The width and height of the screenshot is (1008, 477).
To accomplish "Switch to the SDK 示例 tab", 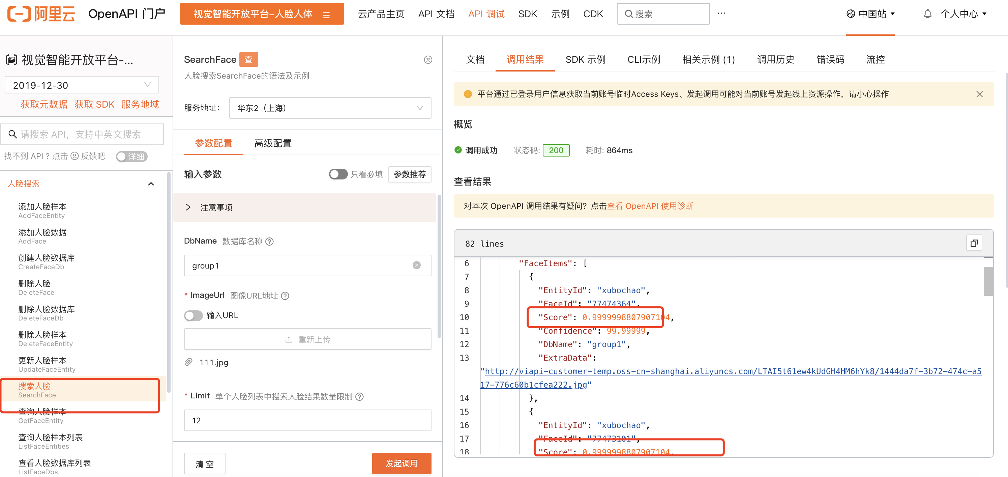I will (585, 59).
